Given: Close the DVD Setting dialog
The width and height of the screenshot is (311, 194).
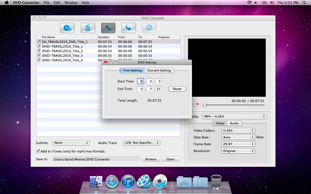Looking at the screenshot, I should [x=106, y=62].
